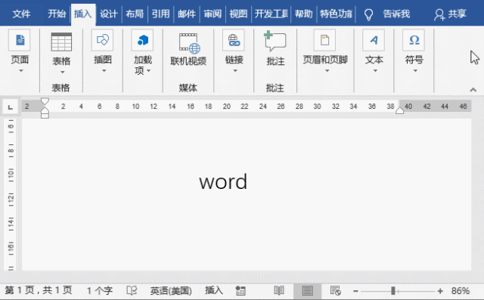Click the zoom slider handle
The height and width of the screenshot is (300, 484).
[393, 291]
